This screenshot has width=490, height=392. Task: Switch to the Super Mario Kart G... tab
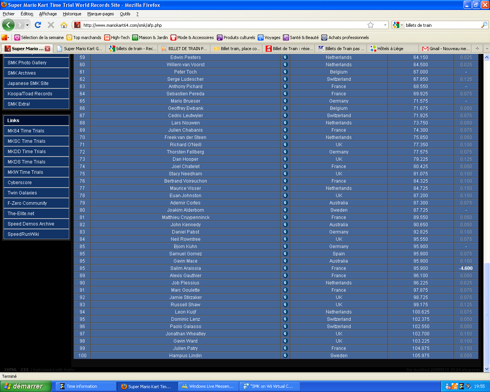tap(79, 49)
